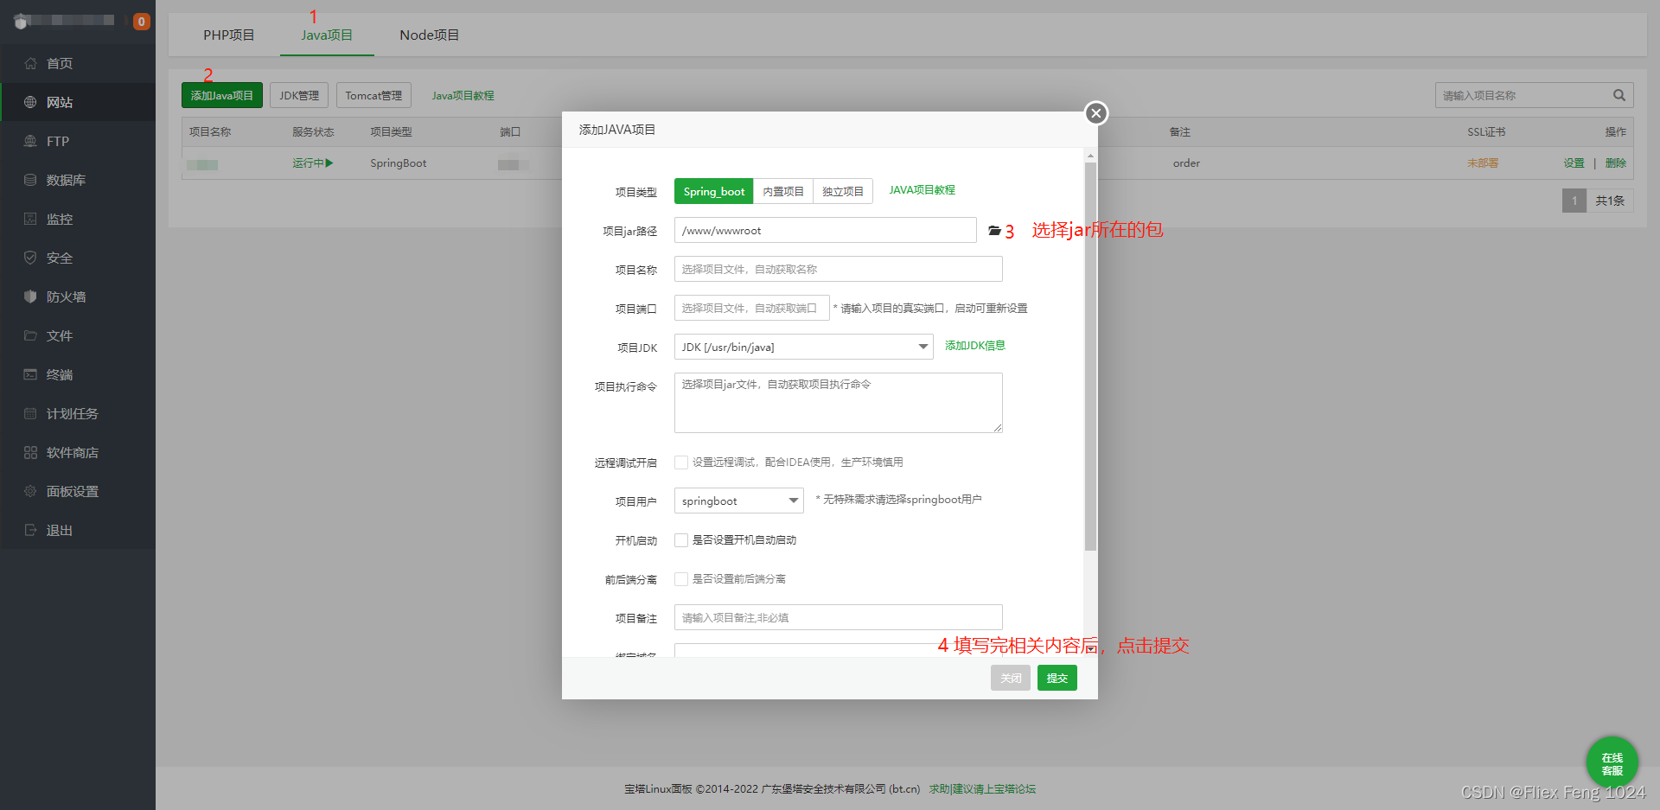Click the SpringBoot type cell
Image resolution: width=1660 pixels, height=810 pixels.
tap(399, 163)
